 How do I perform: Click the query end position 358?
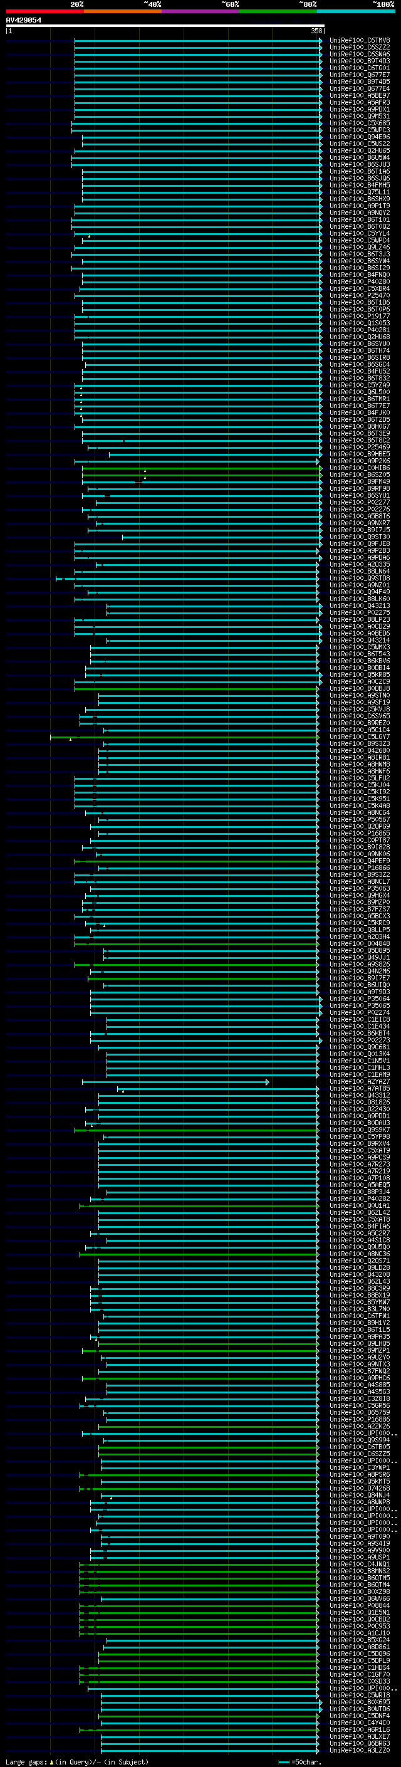[316, 31]
